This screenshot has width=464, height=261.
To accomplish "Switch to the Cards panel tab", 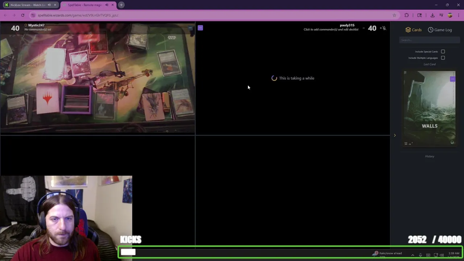I will 414,30.
